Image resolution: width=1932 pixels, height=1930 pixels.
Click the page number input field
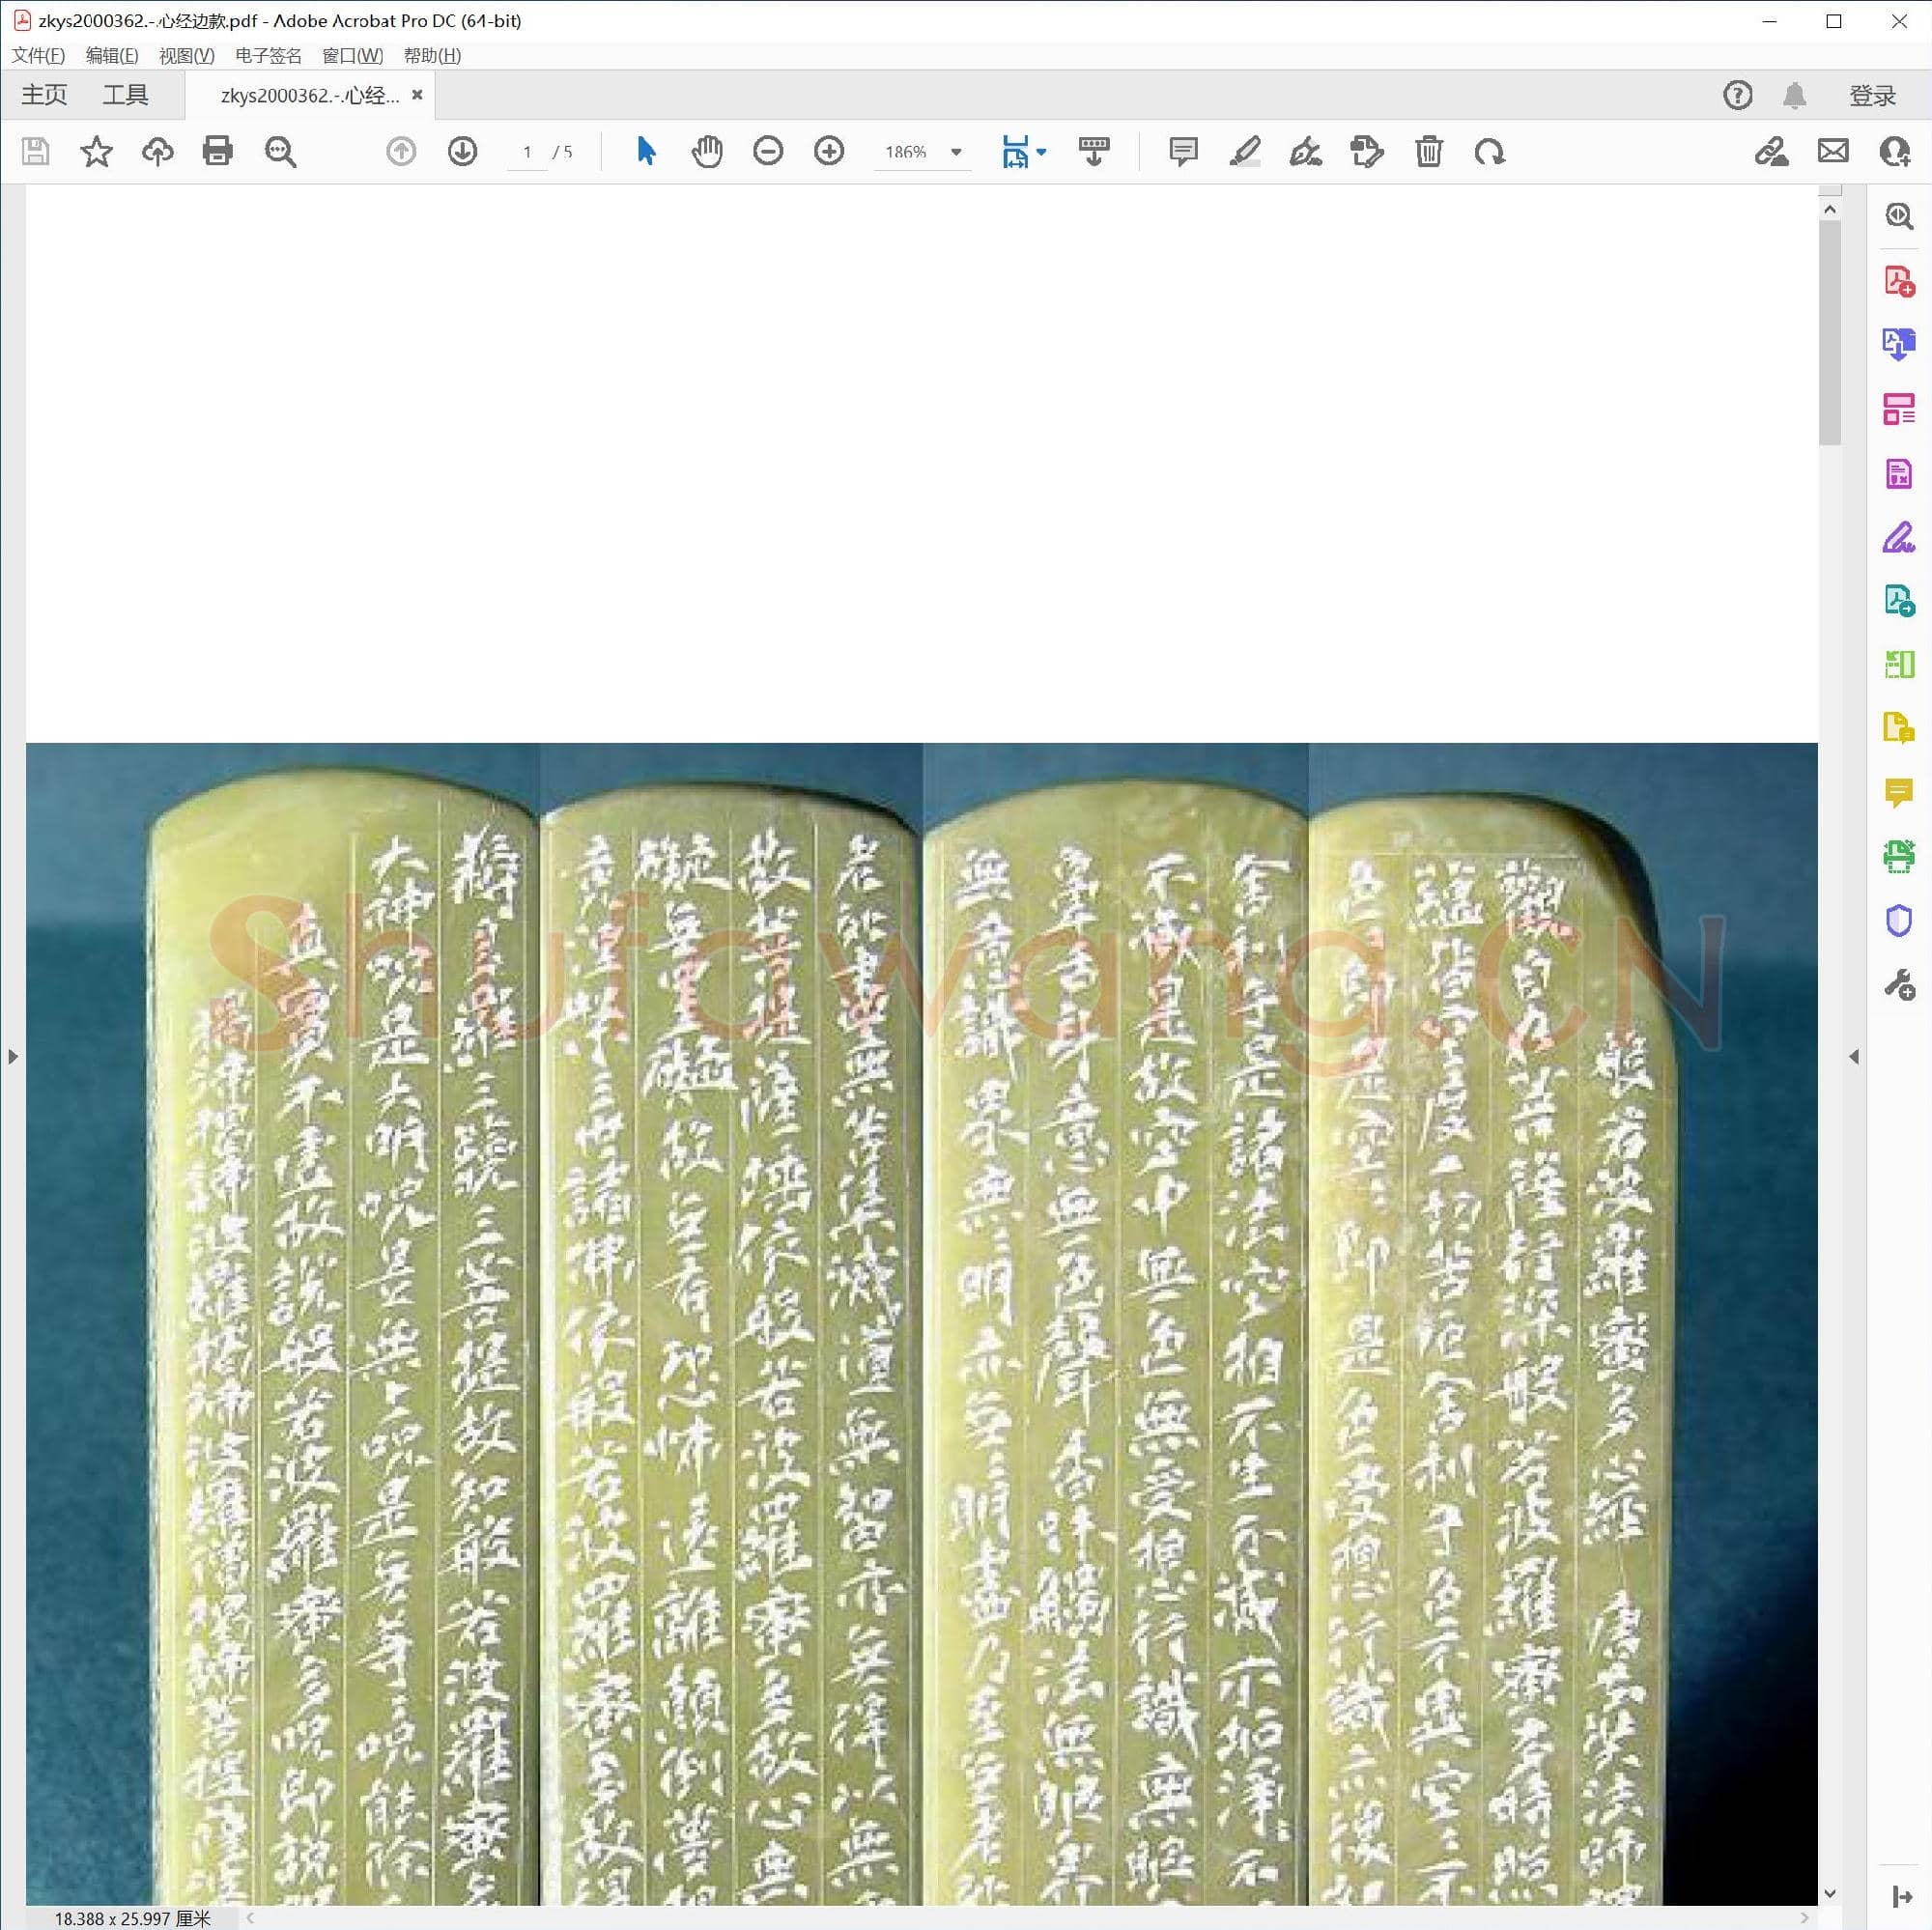click(x=527, y=152)
